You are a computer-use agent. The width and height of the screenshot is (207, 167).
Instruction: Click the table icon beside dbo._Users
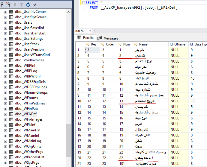11,22
